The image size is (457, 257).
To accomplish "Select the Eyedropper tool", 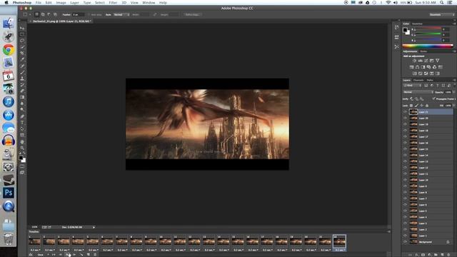I will pos(22,59).
